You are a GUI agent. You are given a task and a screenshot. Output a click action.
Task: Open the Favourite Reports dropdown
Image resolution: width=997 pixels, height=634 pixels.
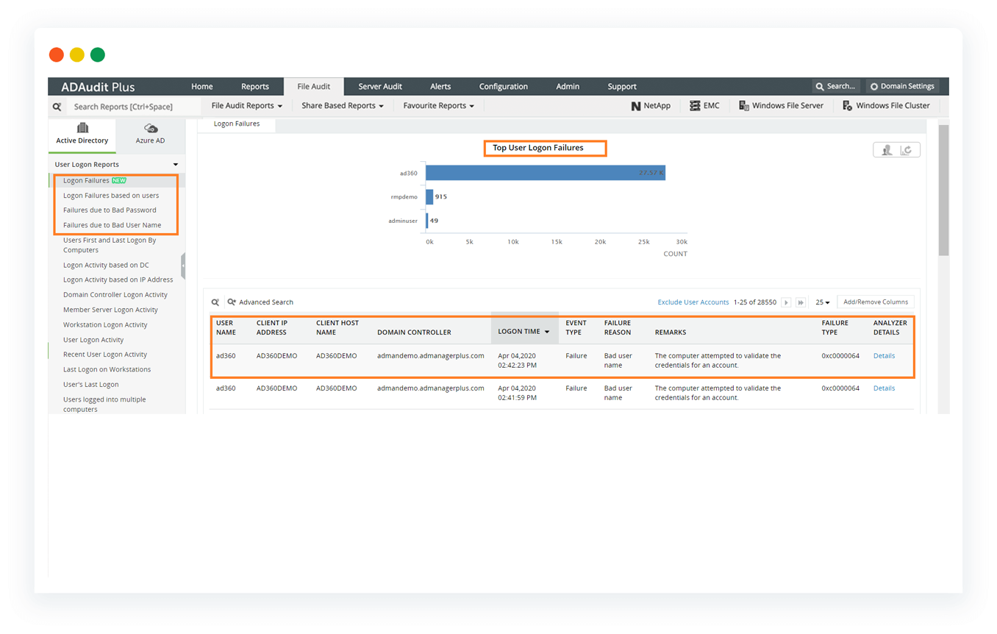click(x=438, y=106)
